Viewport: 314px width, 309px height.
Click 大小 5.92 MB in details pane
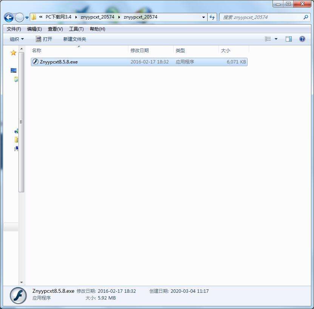[x=100, y=298]
